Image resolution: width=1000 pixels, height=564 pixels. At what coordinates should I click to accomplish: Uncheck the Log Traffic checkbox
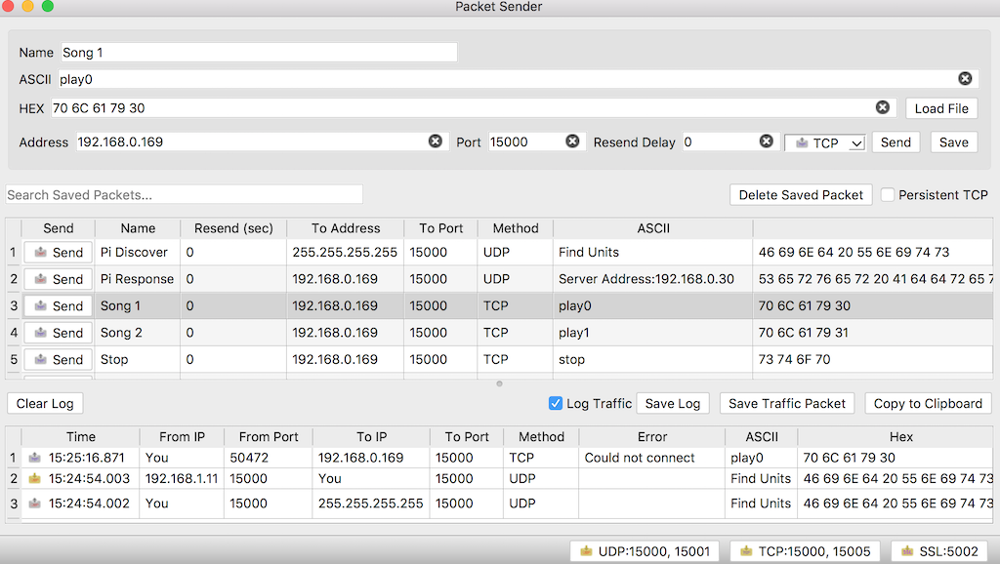(556, 403)
